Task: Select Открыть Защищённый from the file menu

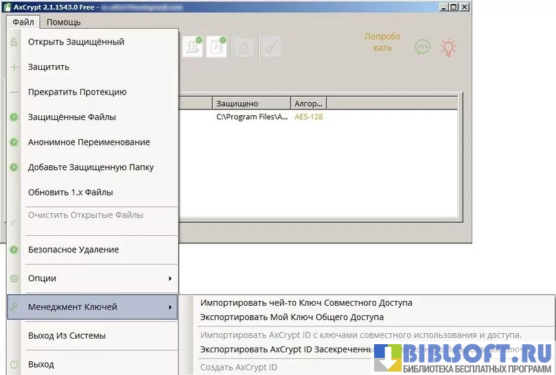Action: (76, 42)
